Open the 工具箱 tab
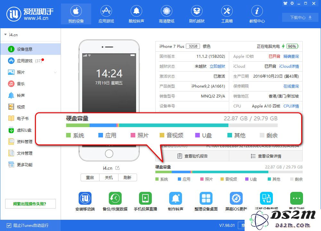321x231 pixels. tap(227, 14)
